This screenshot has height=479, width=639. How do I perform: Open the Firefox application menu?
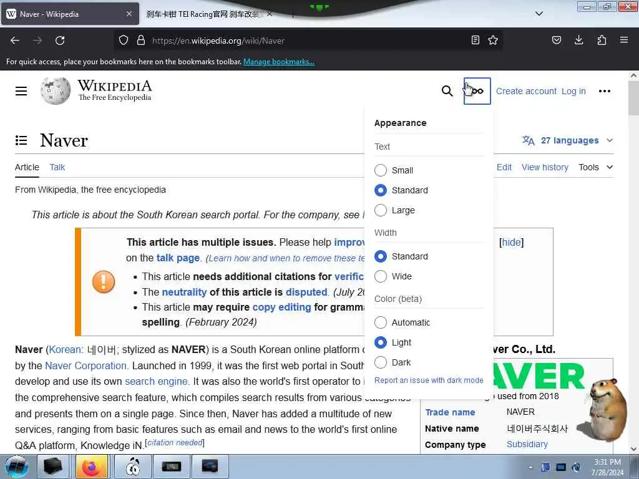tap(624, 40)
